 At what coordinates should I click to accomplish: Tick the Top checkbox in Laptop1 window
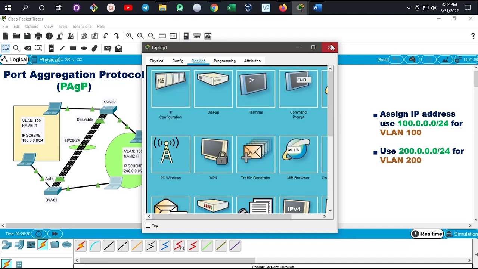148,225
